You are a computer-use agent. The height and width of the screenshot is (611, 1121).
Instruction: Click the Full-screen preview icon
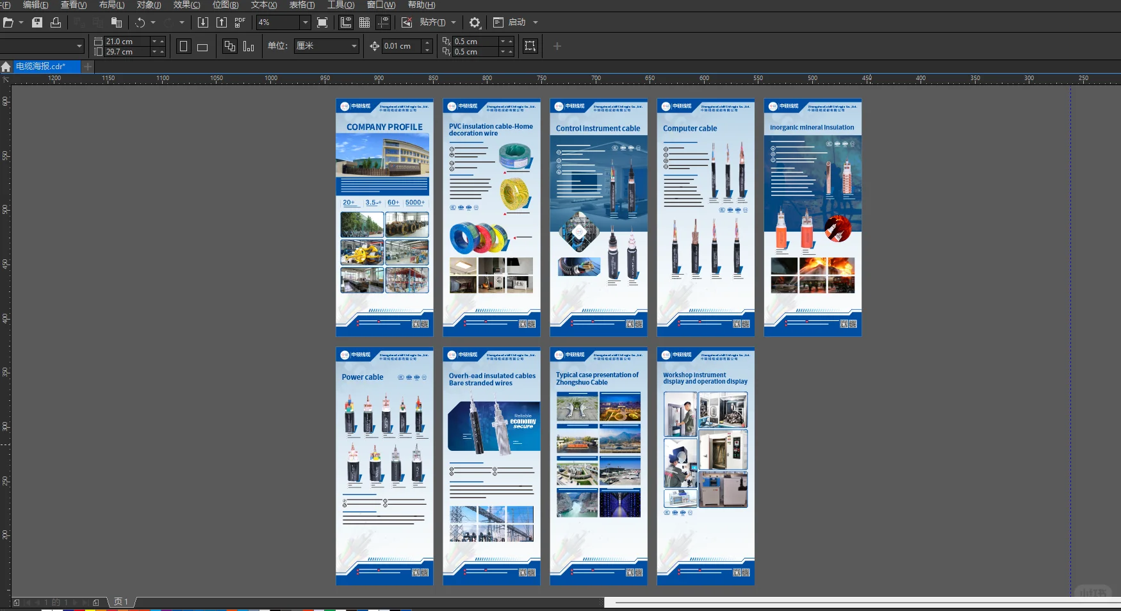[x=322, y=22]
